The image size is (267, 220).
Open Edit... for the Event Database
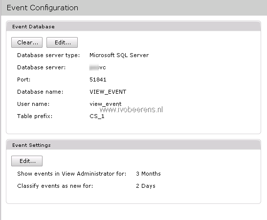pos(62,42)
